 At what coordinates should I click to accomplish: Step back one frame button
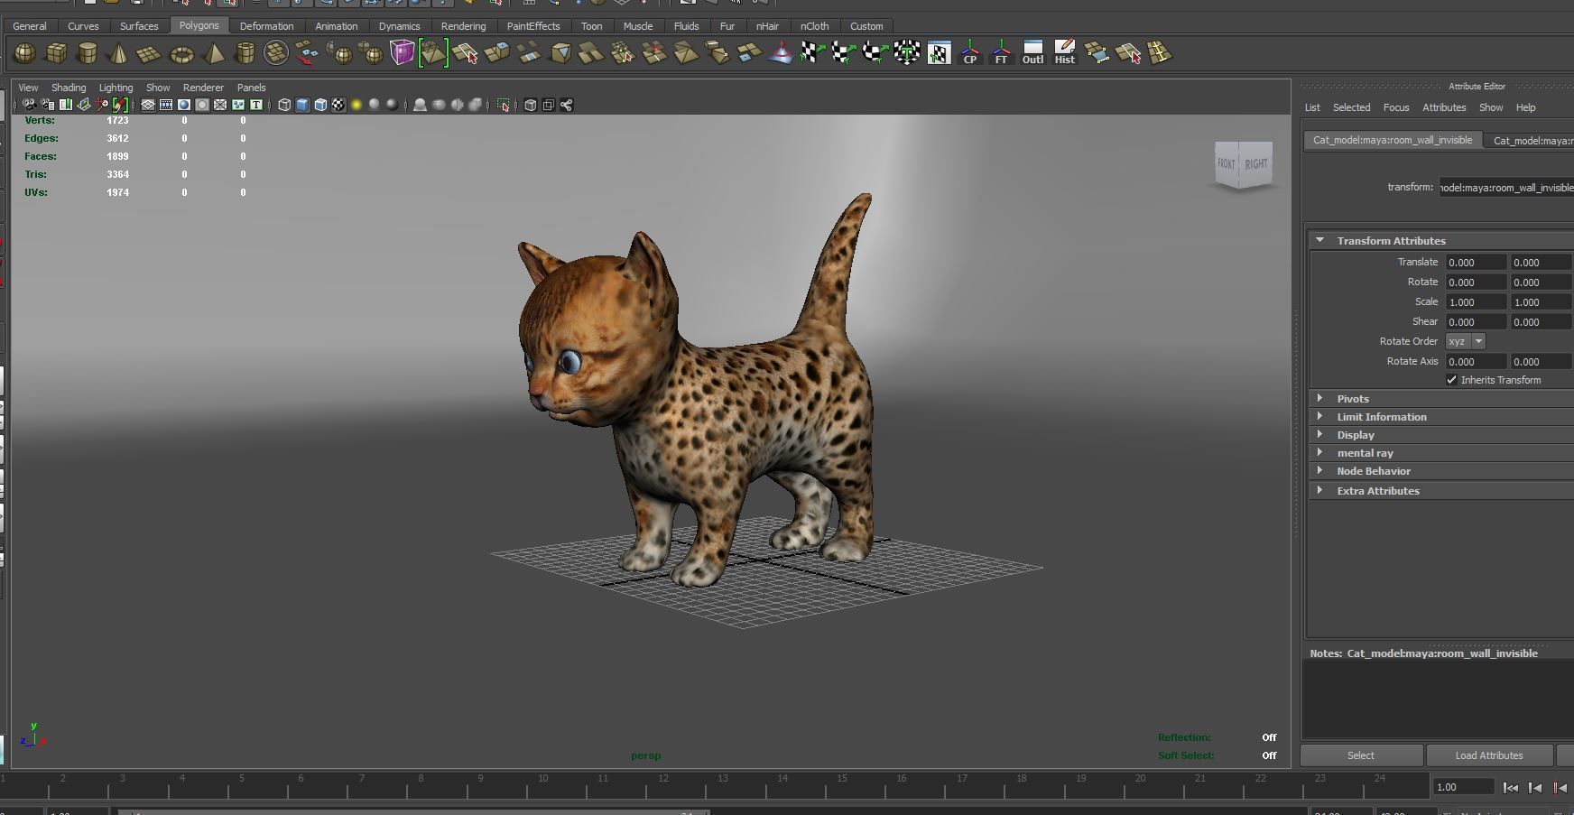pyautogui.click(x=1534, y=787)
